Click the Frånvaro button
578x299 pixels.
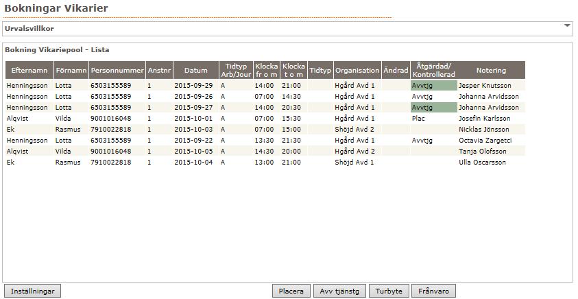(x=433, y=291)
